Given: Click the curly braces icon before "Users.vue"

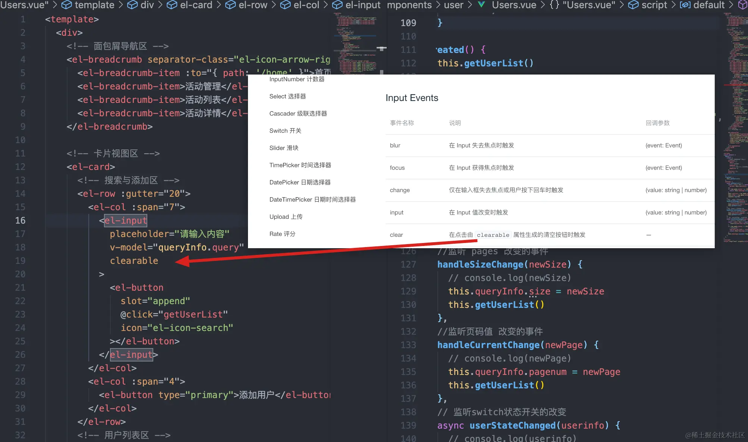Looking at the screenshot, I should coord(554,5).
